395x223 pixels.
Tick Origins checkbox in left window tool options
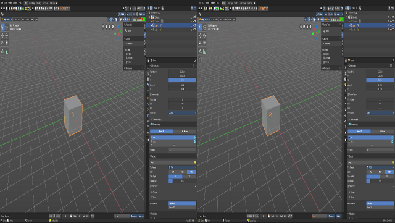pos(127,54)
